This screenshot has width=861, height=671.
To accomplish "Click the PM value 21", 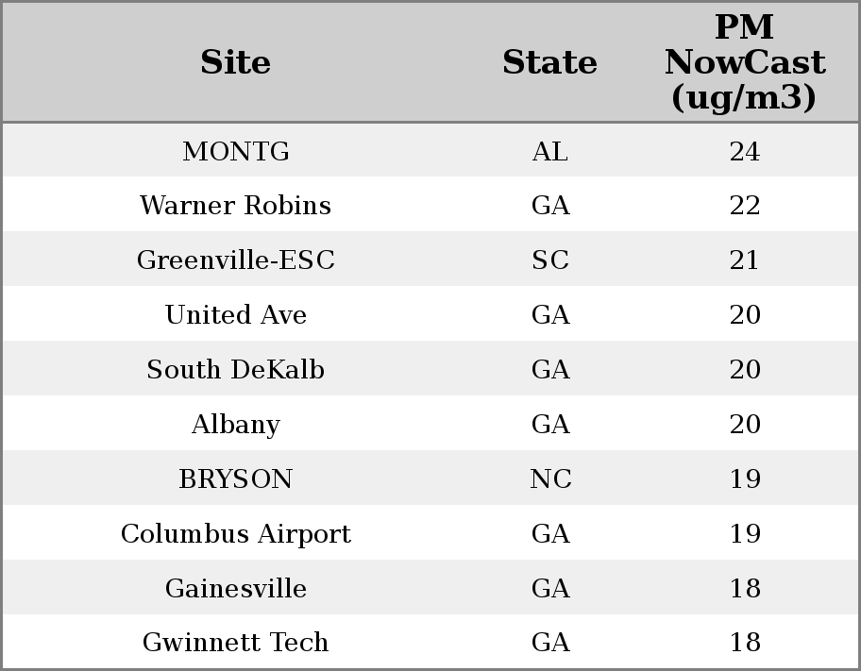I will pos(744,260).
